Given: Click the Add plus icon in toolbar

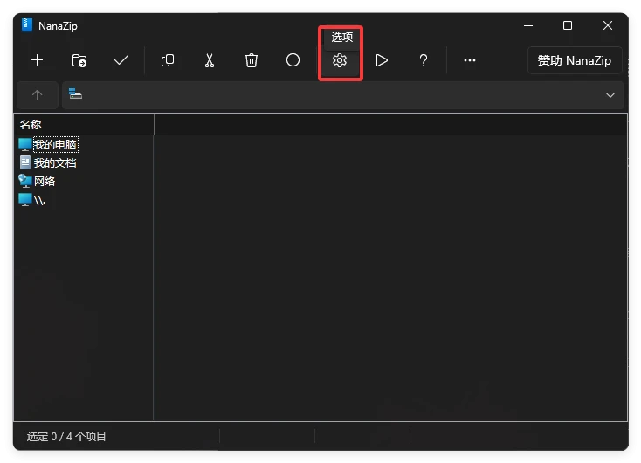Looking at the screenshot, I should point(38,60).
